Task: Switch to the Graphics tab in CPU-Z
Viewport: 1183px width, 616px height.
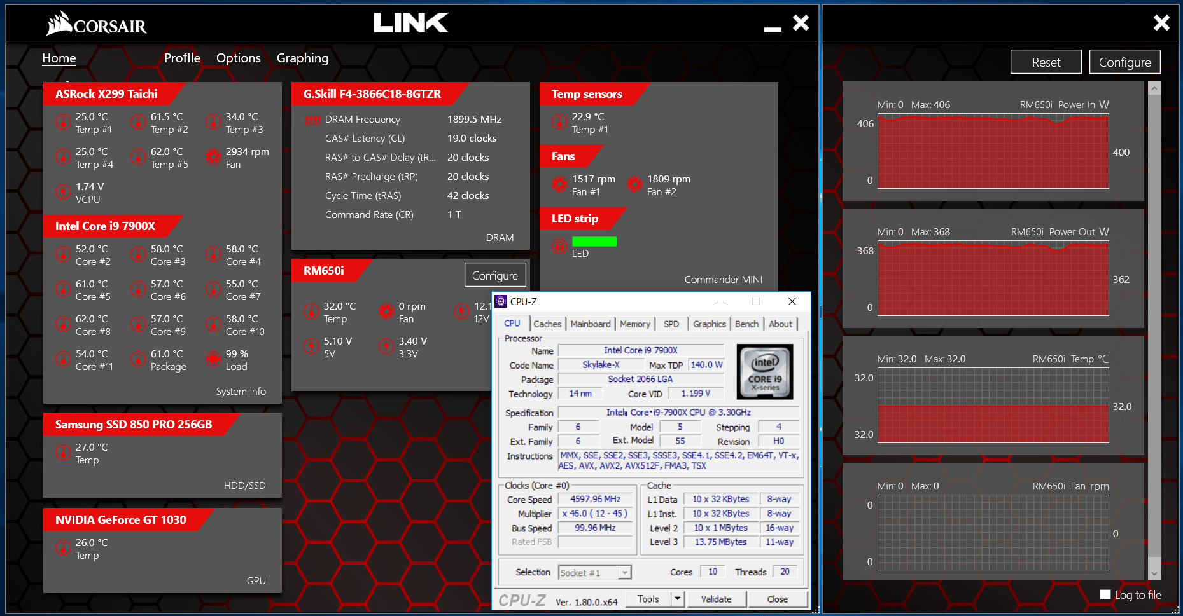Action: [710, 324]
